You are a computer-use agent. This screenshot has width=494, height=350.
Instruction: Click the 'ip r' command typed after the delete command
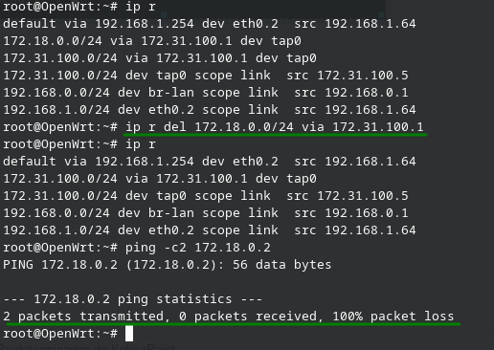141,144
